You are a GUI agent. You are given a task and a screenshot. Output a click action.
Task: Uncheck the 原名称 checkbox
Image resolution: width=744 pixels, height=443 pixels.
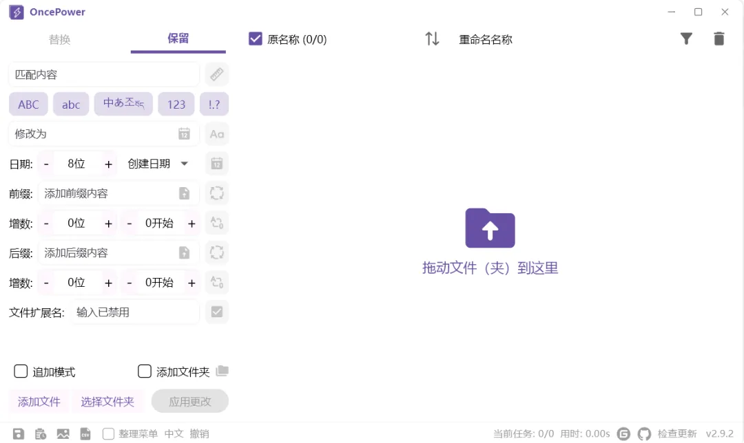pyautogui.click(x=256, y=39)
